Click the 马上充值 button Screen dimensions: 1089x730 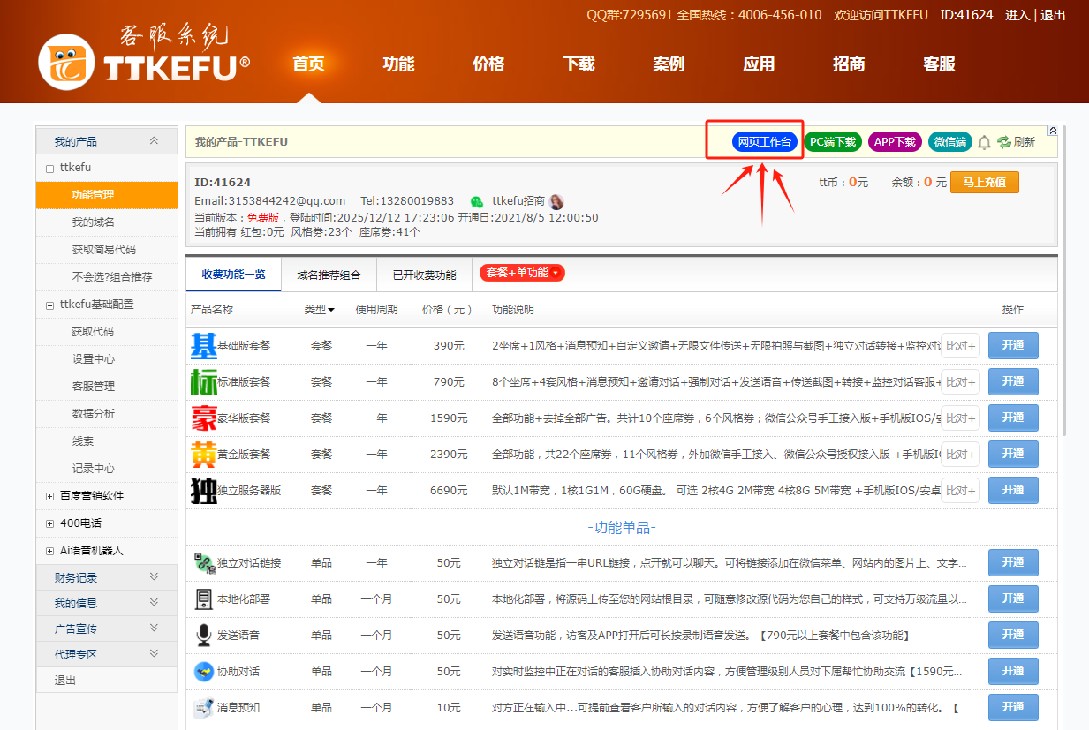click(x=984, y=182)
